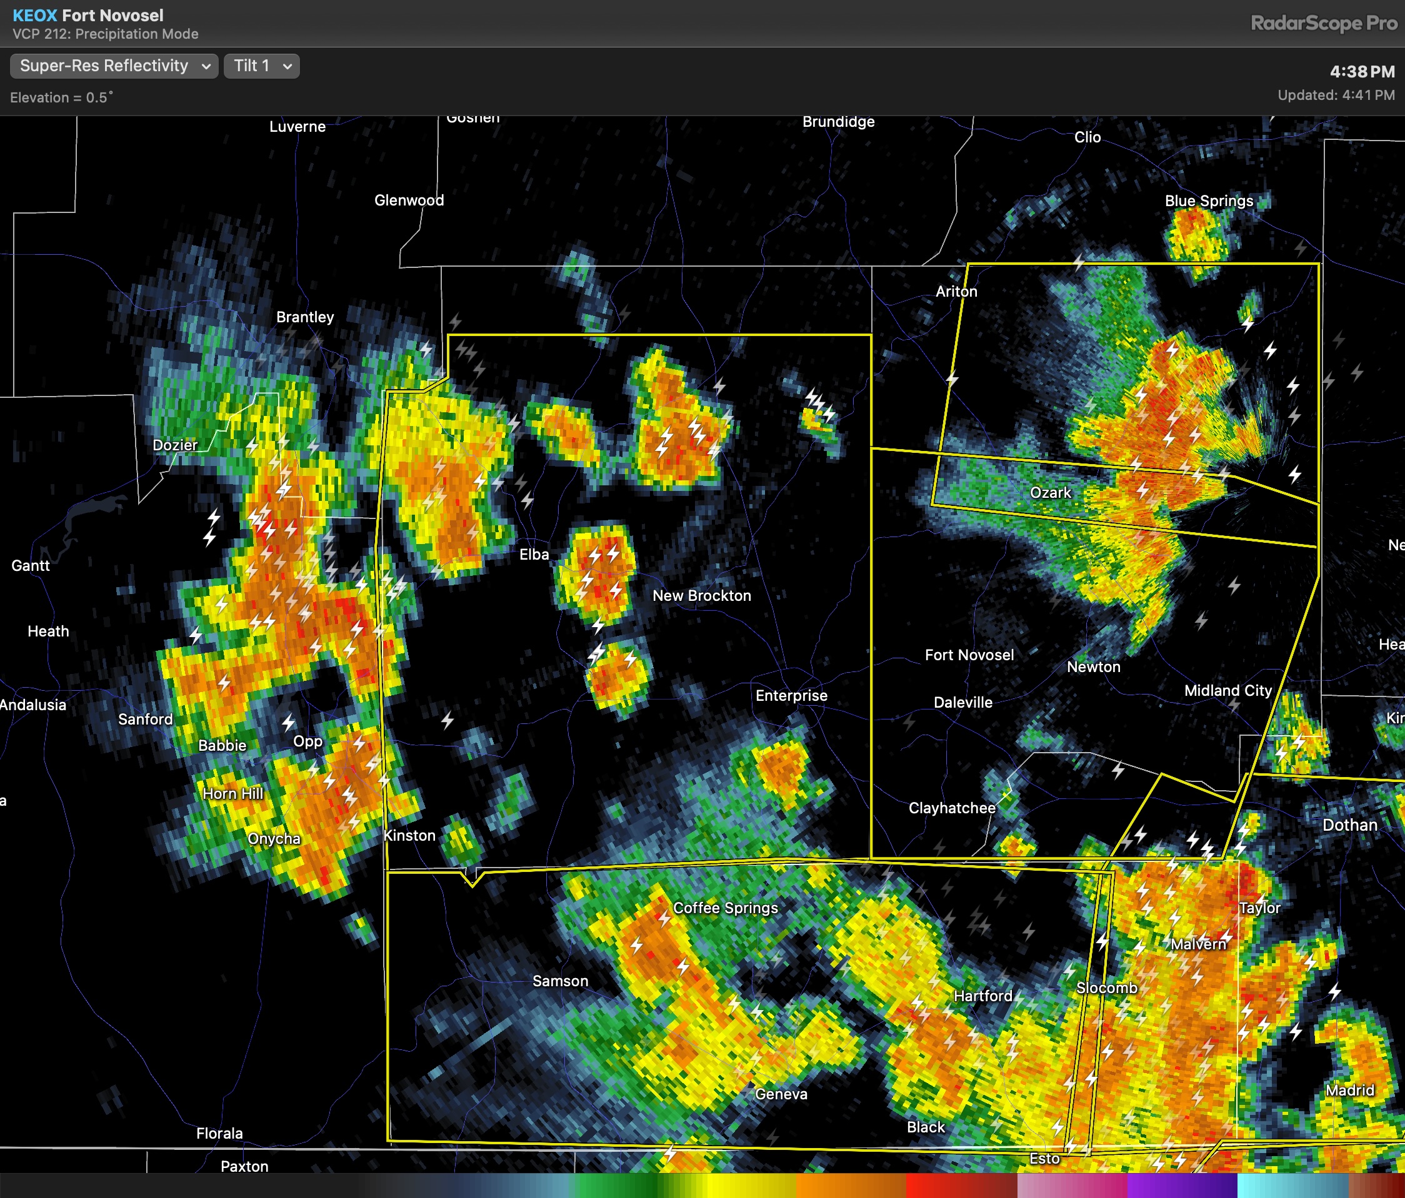Click the VCP 212 Precipitation Mode label
Image resolution: width=1405 pixels, height=1198 pixels.
pyautogui.click(x=105, y=34)
